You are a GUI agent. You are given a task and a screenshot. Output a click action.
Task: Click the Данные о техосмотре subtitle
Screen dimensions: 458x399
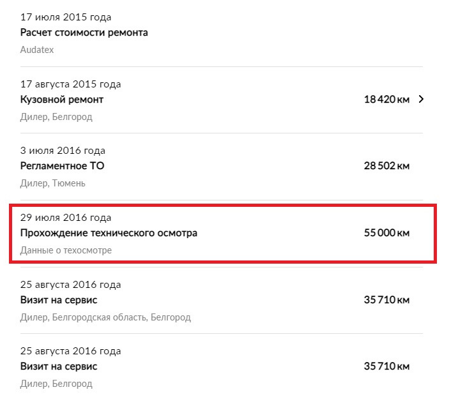(x=66, y=250)
